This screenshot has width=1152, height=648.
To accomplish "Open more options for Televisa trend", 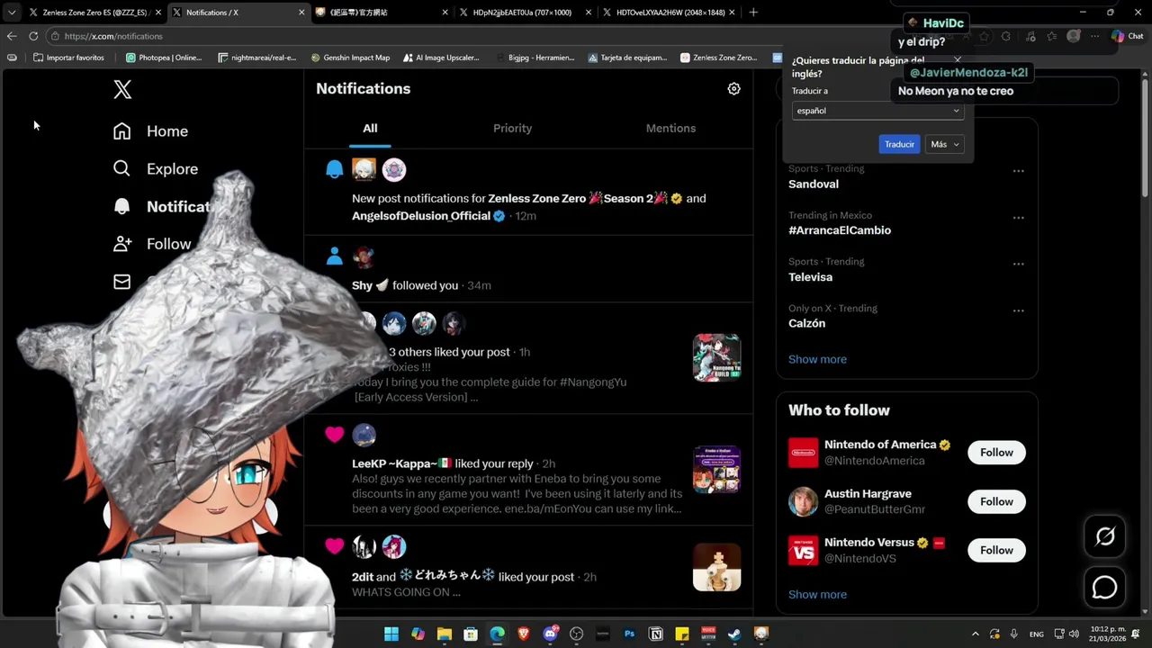I will [x=1018, y=265].
